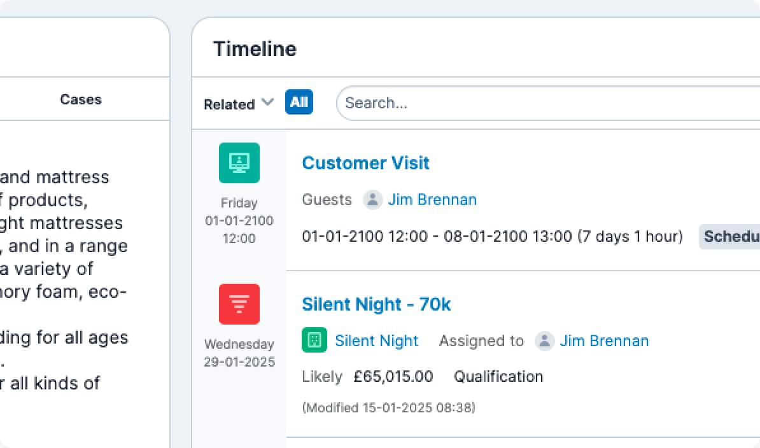The height and width of the screenshot is (448, 760).
Task: Click the red Silent Night opportunity icon
Action: pyautogui.click(x=239, y=304)
